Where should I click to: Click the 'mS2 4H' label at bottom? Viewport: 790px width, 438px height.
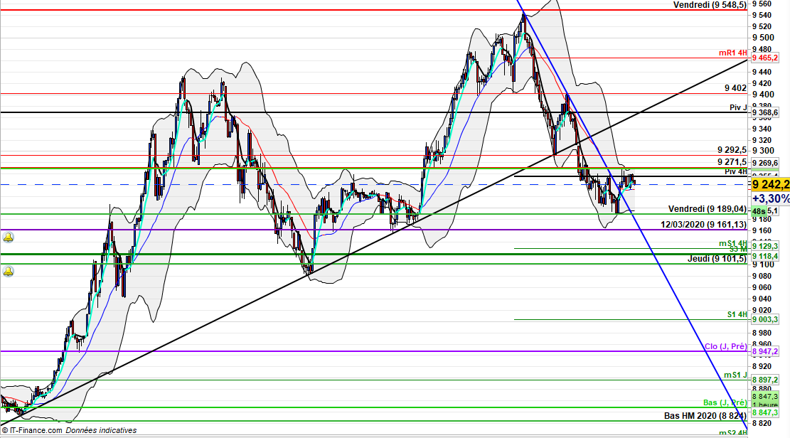tap(733, 433)
